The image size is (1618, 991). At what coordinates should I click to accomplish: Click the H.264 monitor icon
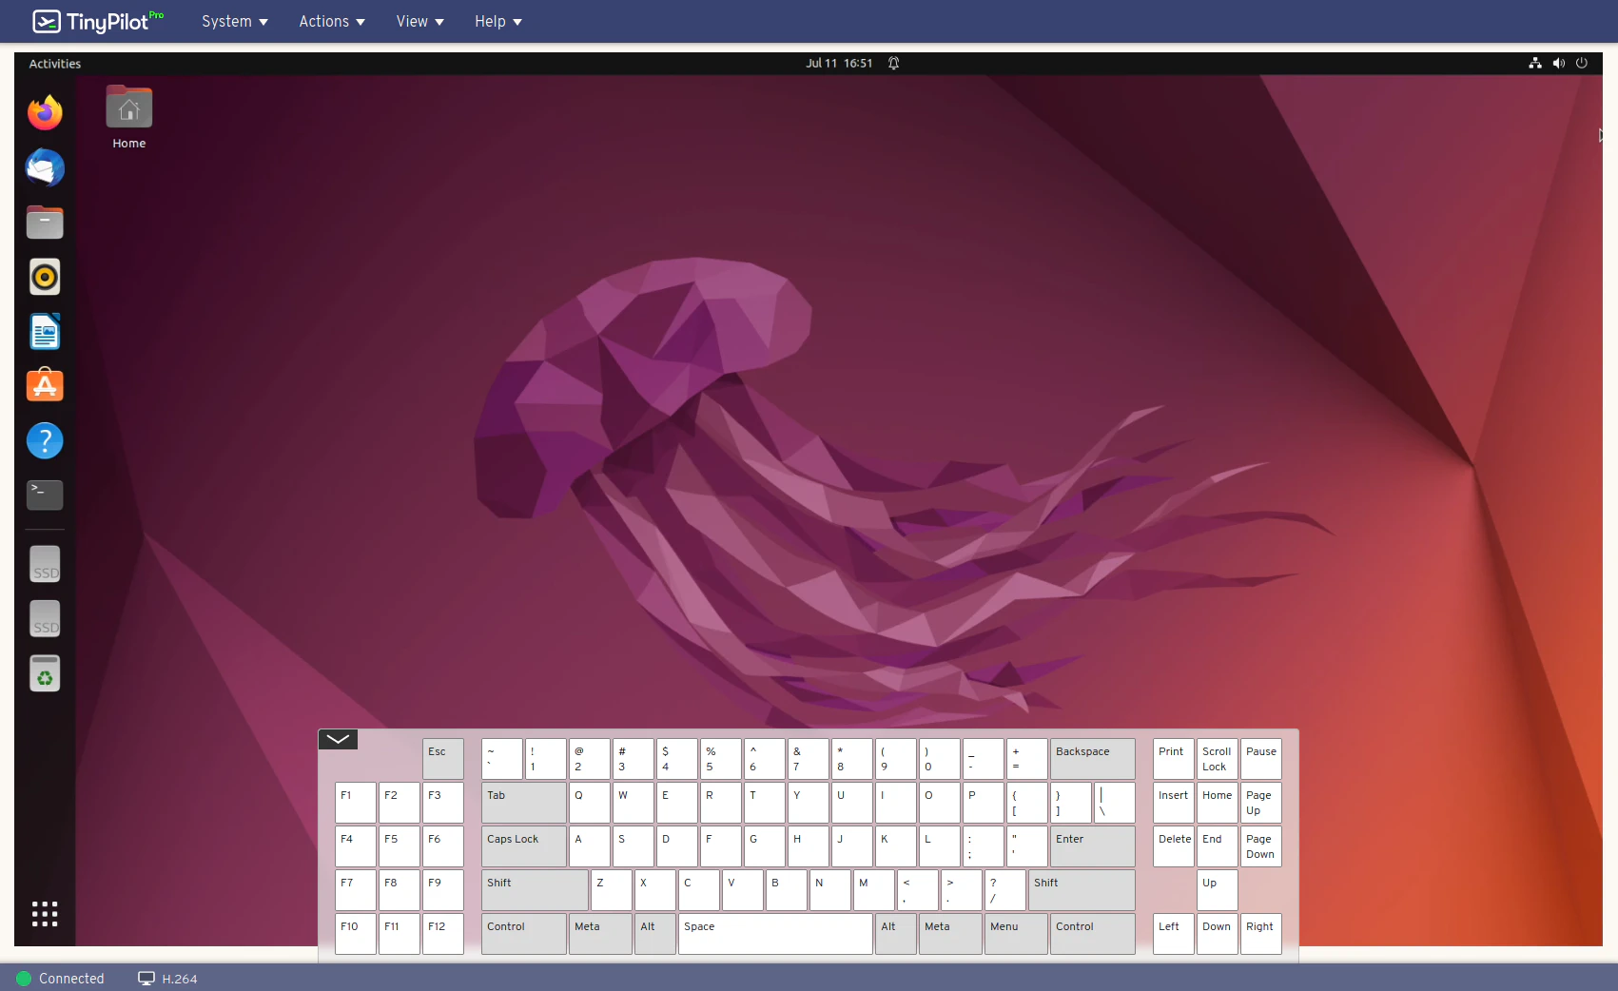coord(146,979)
